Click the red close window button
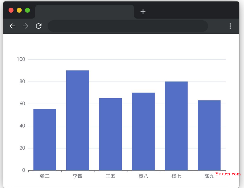Screen dimensions: 244x188 [11, 10]
